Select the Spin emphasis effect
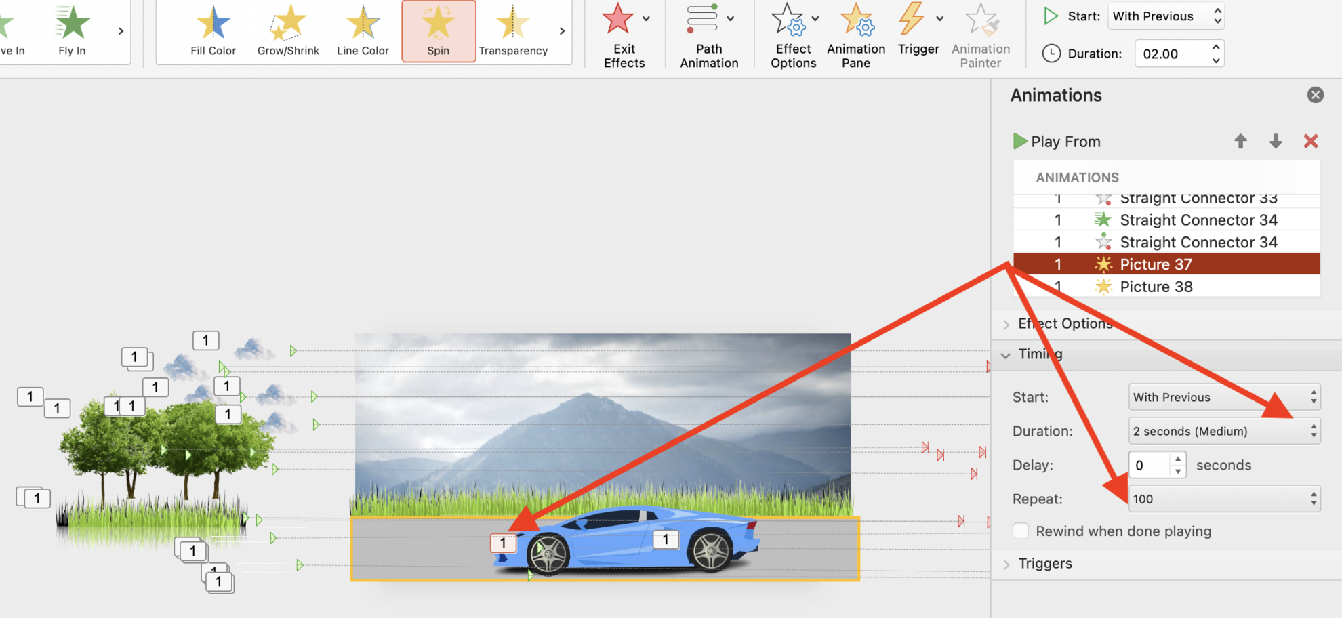The height and width of the screenshot is (618, 1342). (439, 31)
